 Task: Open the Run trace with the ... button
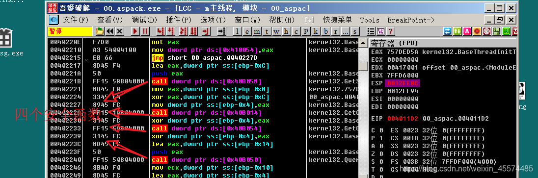345,31
